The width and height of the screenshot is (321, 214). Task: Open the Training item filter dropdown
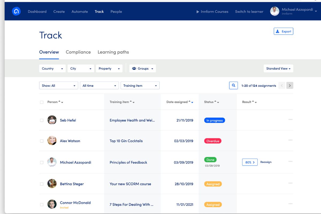coord(140,86)
